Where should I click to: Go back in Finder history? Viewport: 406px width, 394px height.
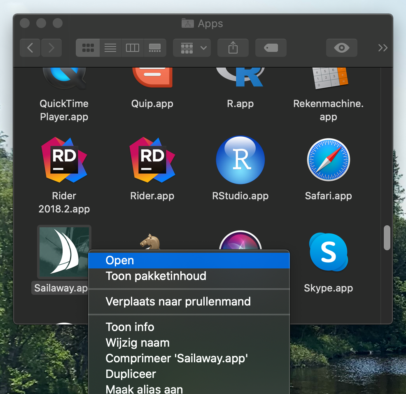tap(30, 48)
